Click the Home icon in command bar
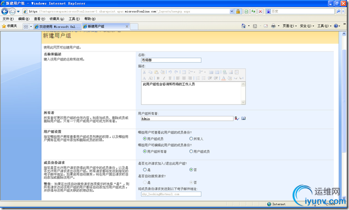Image resolution: width=349 pixels, height=210 pixels. point(243,26)
